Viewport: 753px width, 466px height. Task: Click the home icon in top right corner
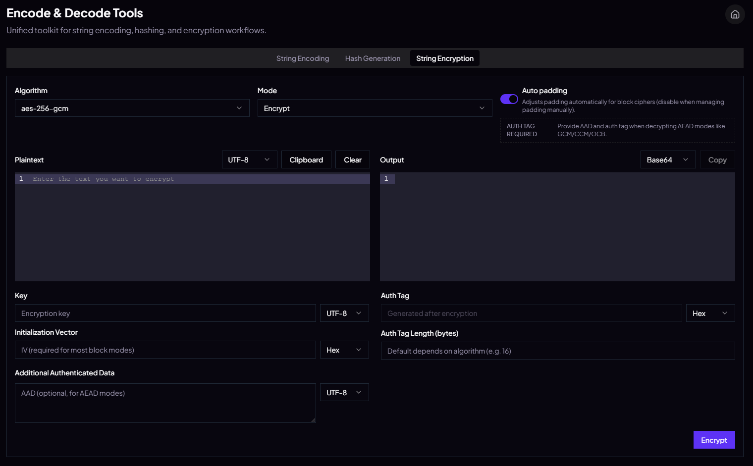click(735, 14)
